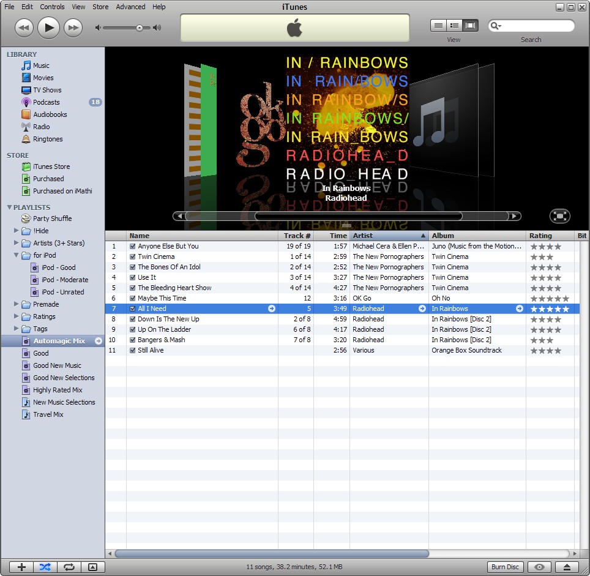
Task: Show or hide artwork viewer
Action: coord(92,567)
